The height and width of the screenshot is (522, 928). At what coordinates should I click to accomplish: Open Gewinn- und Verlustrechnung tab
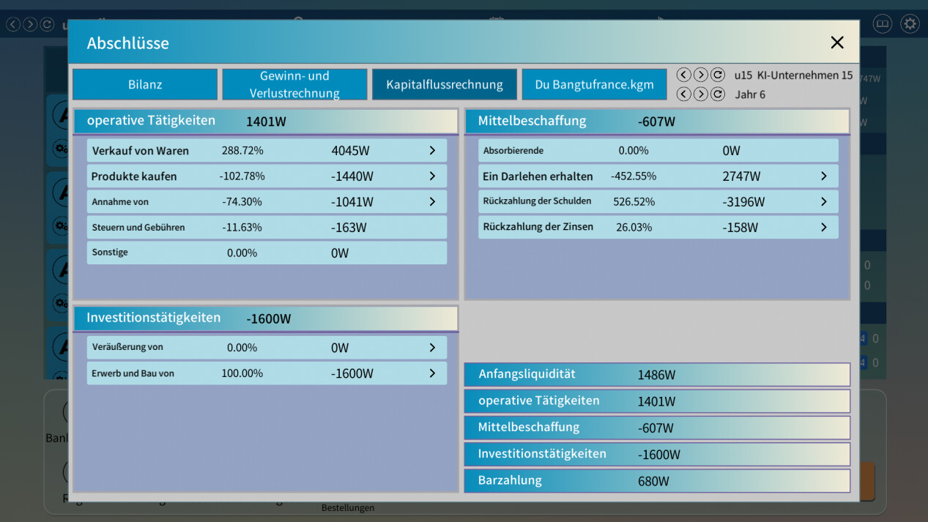(x=294, y=84)
